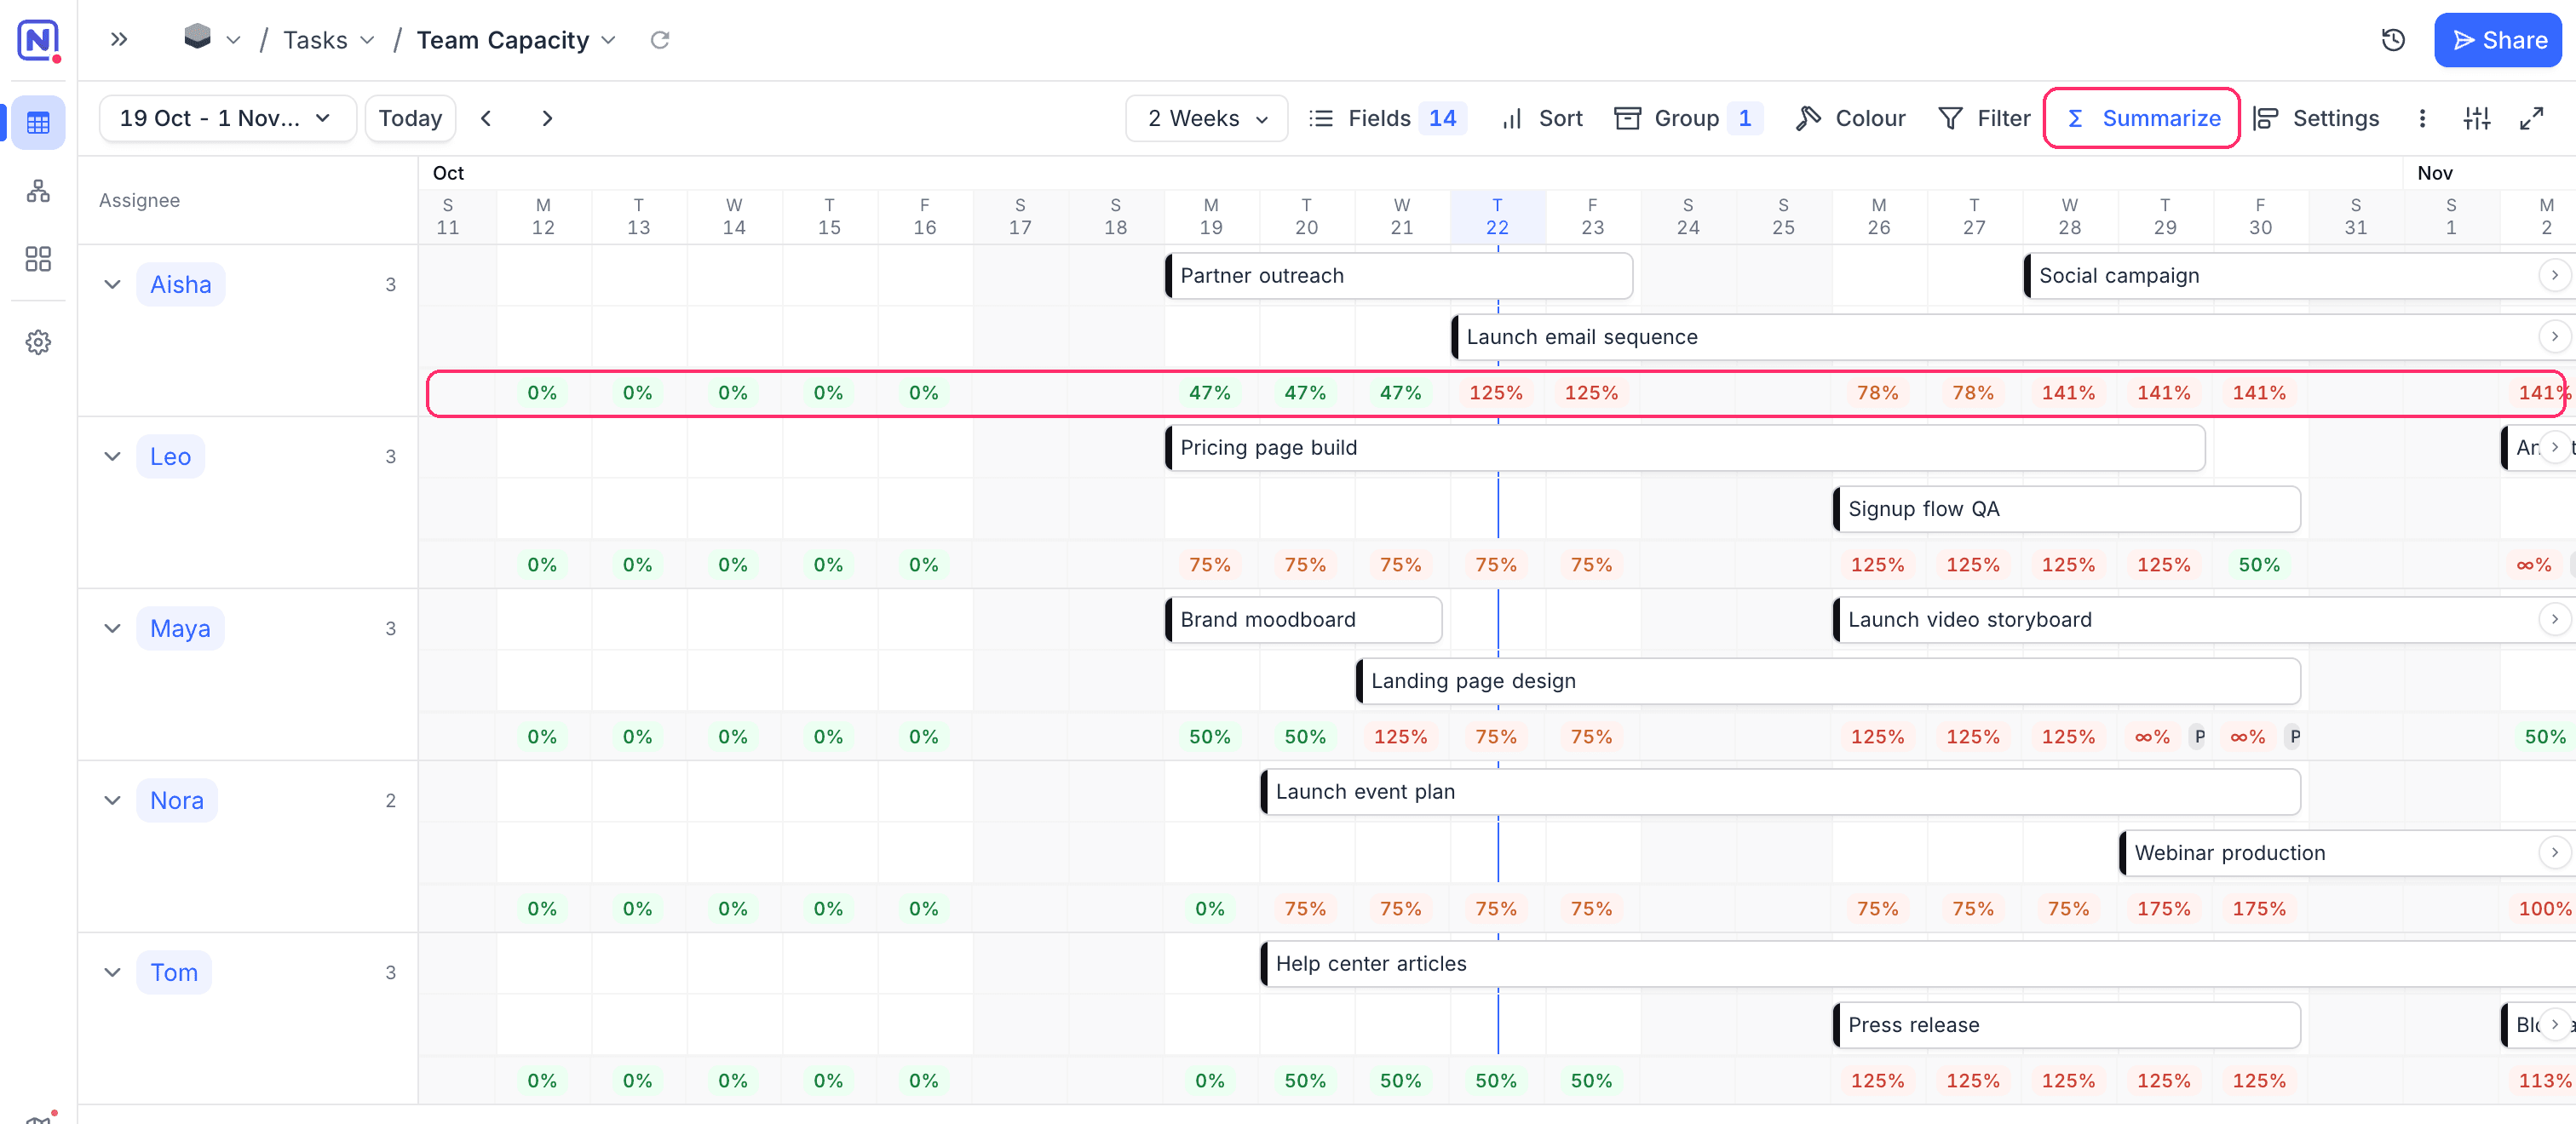Viewport: 2576px width, 1124px height.
Task: Click the arrow on Social campaign bar
Action: [2554, 275]
